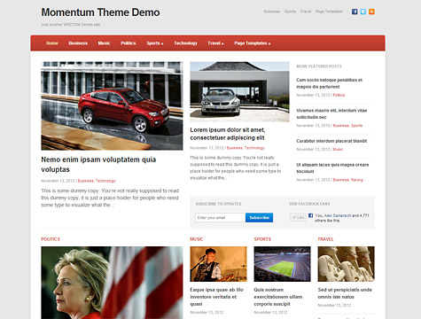Screen dimensions: 421x319
Task: Focus the 'Enter your email' field
Action: coord(220,218)
